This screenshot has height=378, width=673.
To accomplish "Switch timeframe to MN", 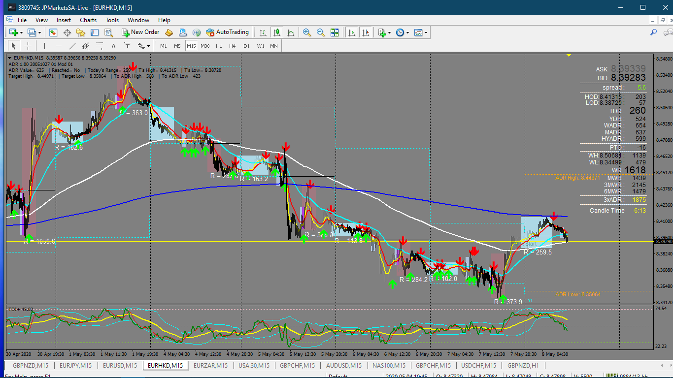I will pyautogui.click(x=273, y=46).
